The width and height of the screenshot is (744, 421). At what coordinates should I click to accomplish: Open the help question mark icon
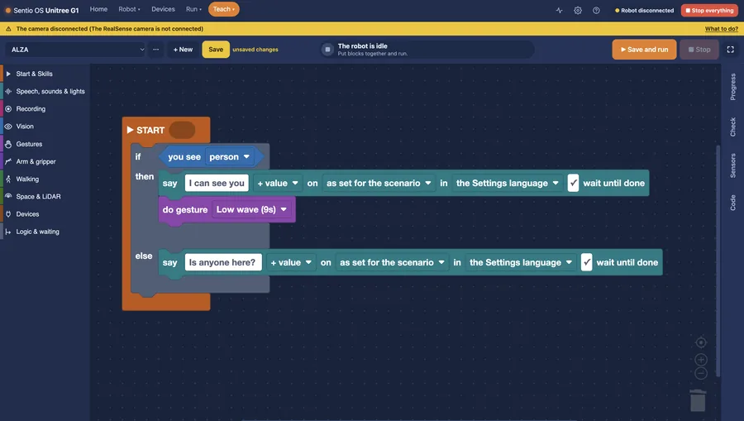pyautogui.click(x=596, y=11)
